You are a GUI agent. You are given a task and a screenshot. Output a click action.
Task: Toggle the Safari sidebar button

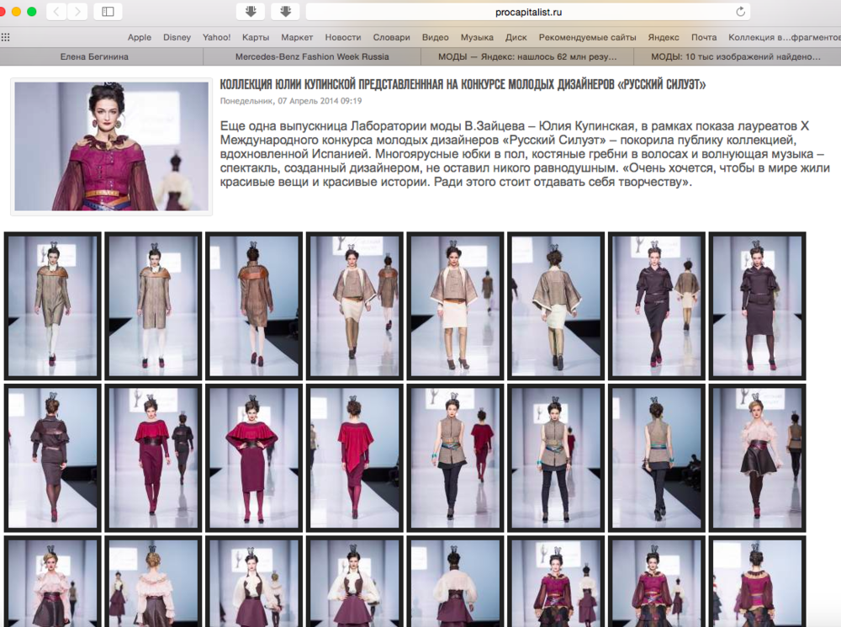pyautogui.click(x=108, y=11)
